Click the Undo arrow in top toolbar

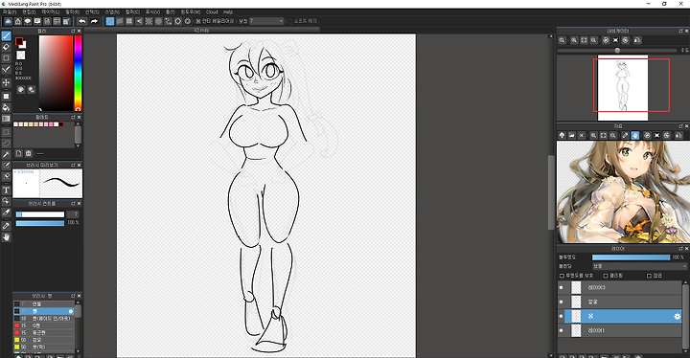(82, 21)
